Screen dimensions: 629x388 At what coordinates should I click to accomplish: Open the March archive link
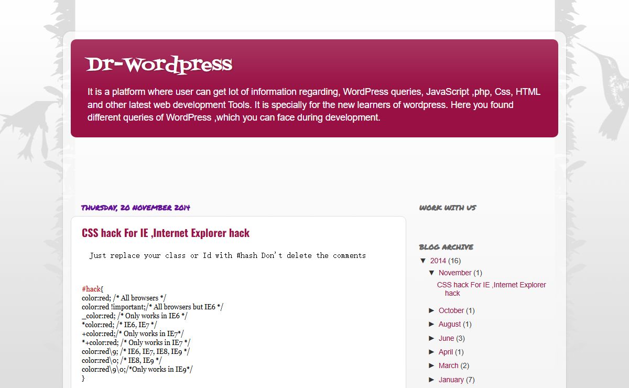click(x=449, y=365)
